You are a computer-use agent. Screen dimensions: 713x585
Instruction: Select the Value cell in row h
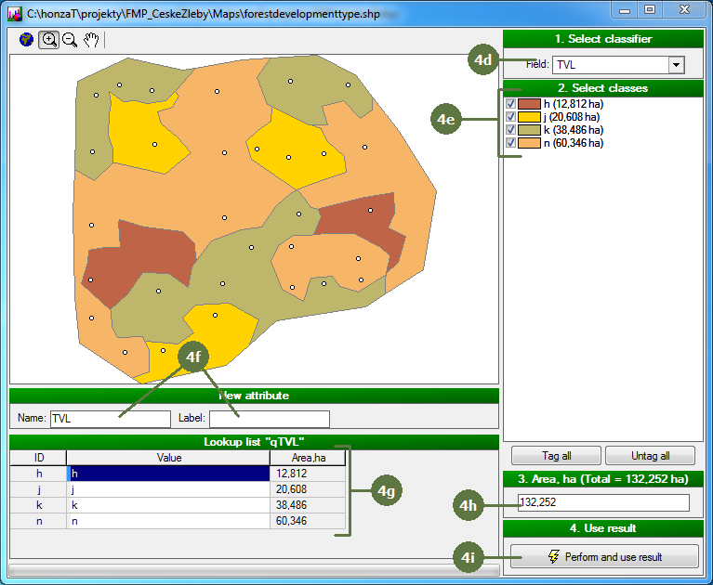168,474
